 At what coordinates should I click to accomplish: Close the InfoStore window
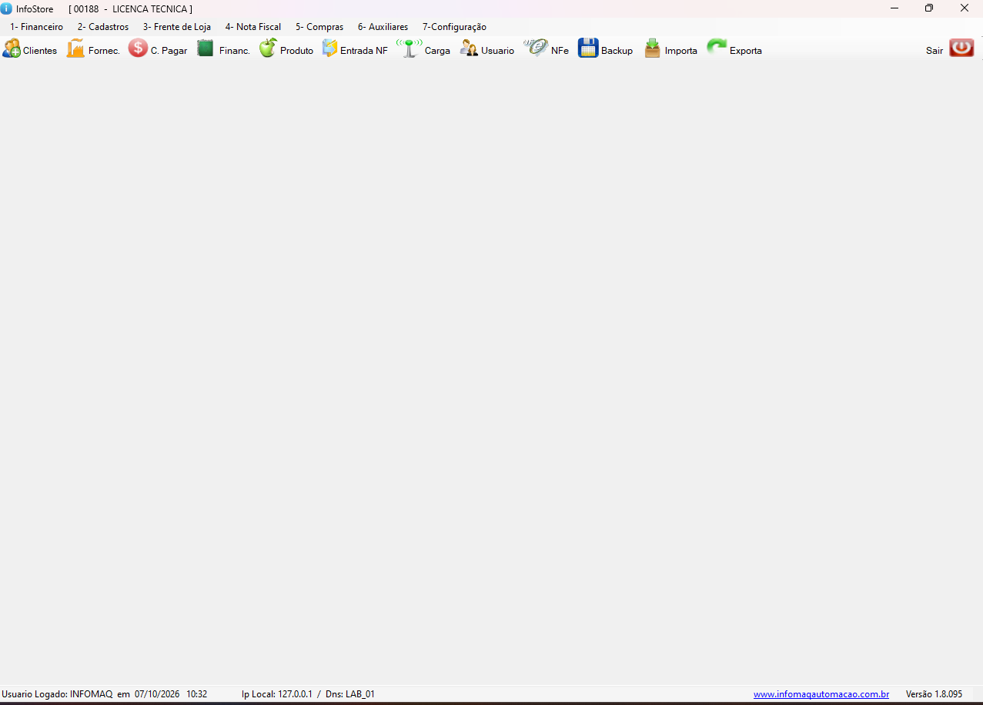(965, 8)
